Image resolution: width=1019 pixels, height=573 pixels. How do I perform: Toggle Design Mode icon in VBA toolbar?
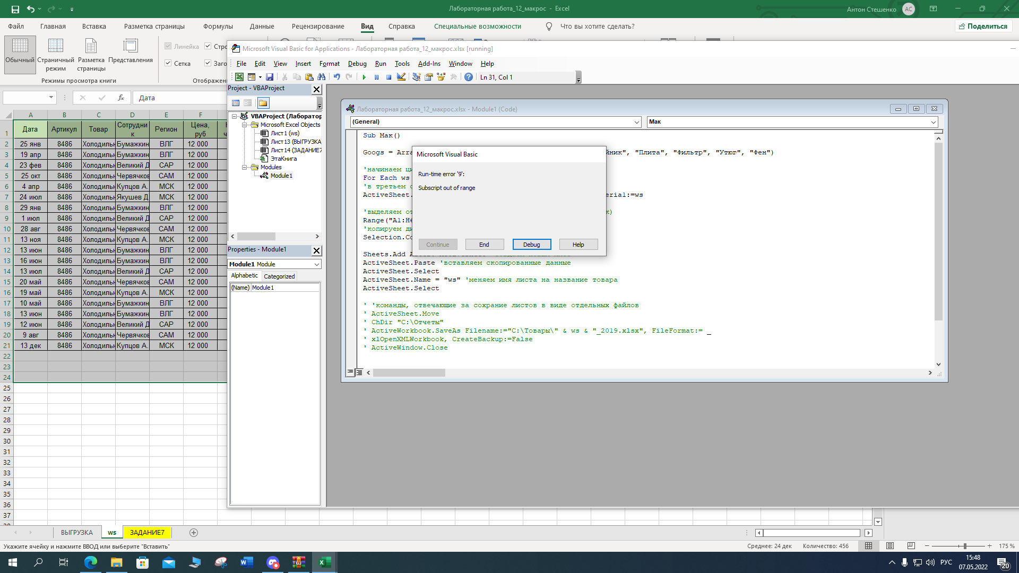pos(401,77)
